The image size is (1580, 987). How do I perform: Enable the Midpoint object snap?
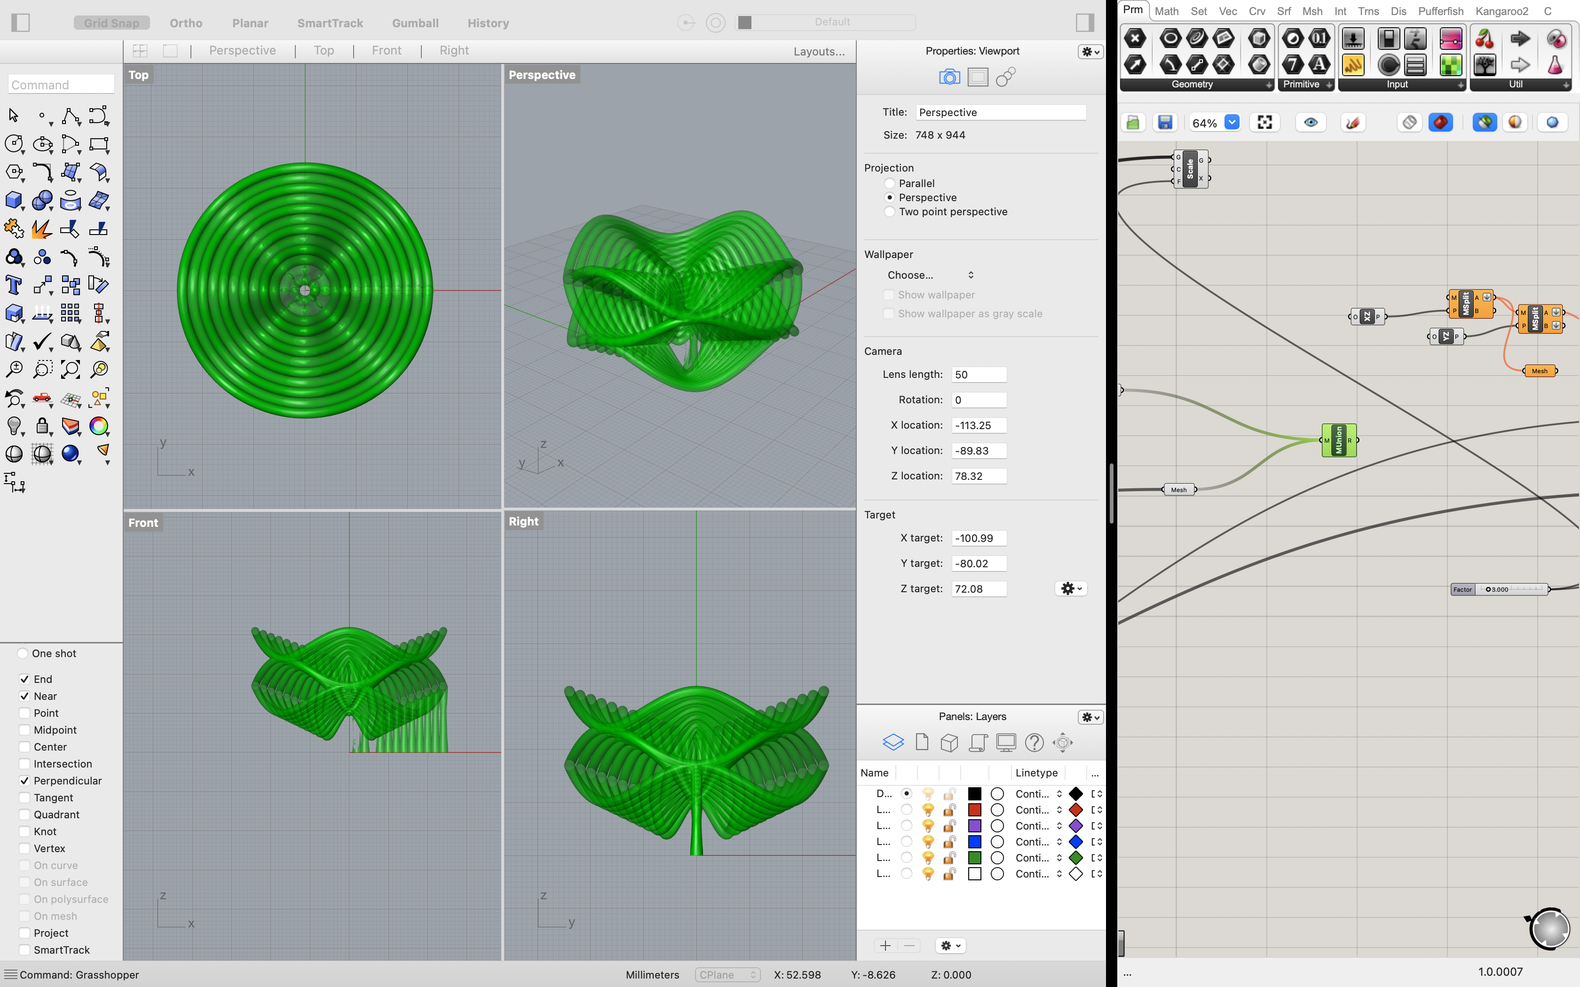[x=25, y=730]
